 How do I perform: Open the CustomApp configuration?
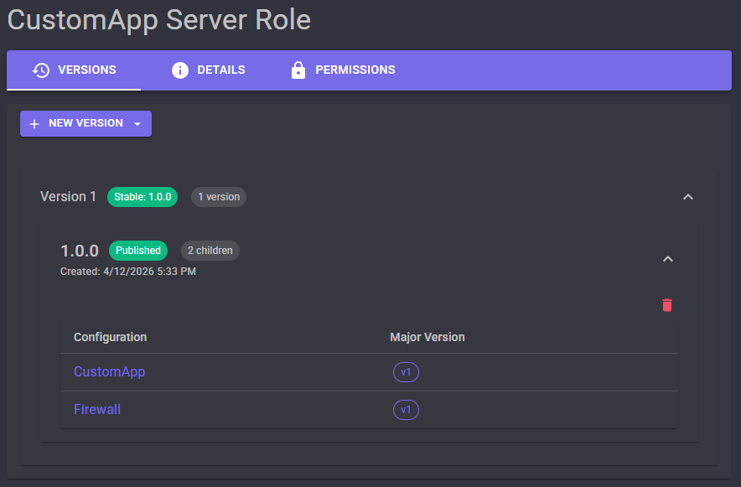coord(109,371)
